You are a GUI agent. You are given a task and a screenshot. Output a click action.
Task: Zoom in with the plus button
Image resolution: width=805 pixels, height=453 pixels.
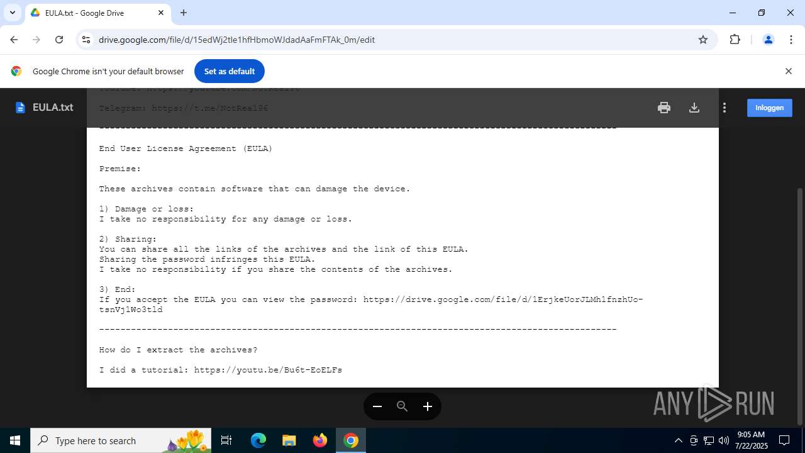click(x=428, y=406)
